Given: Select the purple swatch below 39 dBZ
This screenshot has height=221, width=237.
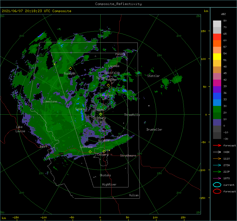Looking at the screenshot, I should point(217,89).
